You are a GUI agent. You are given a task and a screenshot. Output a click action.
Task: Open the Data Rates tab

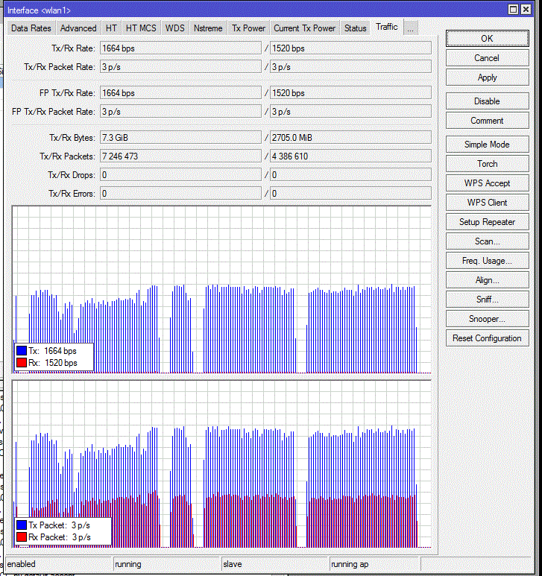31,28
